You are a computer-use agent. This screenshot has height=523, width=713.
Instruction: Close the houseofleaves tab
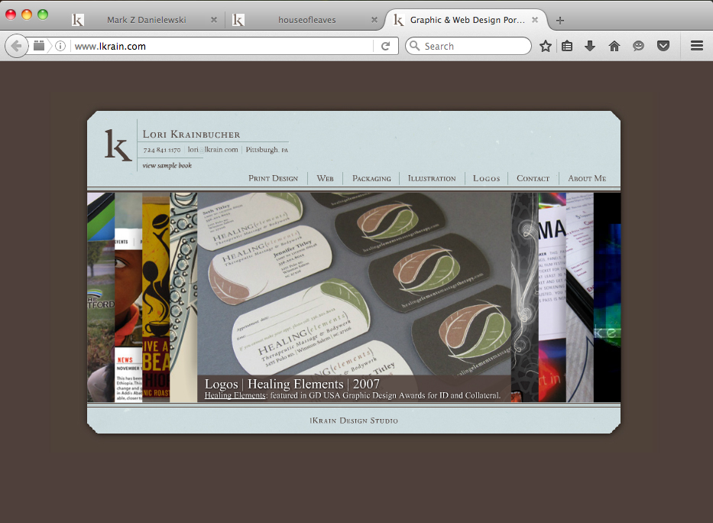[374, 20]
